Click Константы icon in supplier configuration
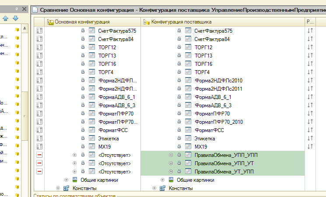The height and width of the screenshot is (197, 326). pyautogui.click(x=162, y=188)
